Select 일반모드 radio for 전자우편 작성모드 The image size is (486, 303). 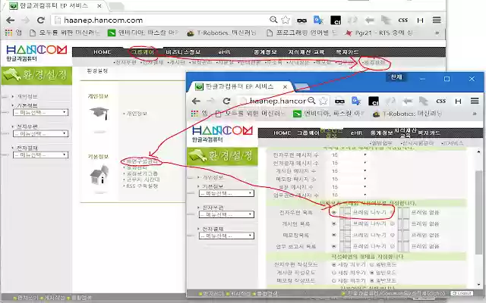pos(371,264)
